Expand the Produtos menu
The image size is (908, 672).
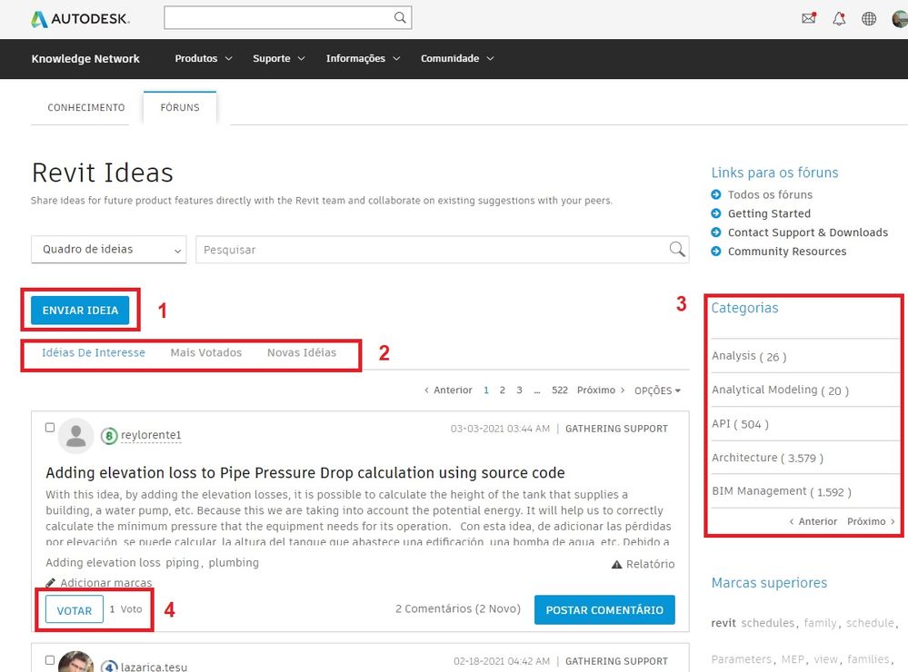[204, 58]
